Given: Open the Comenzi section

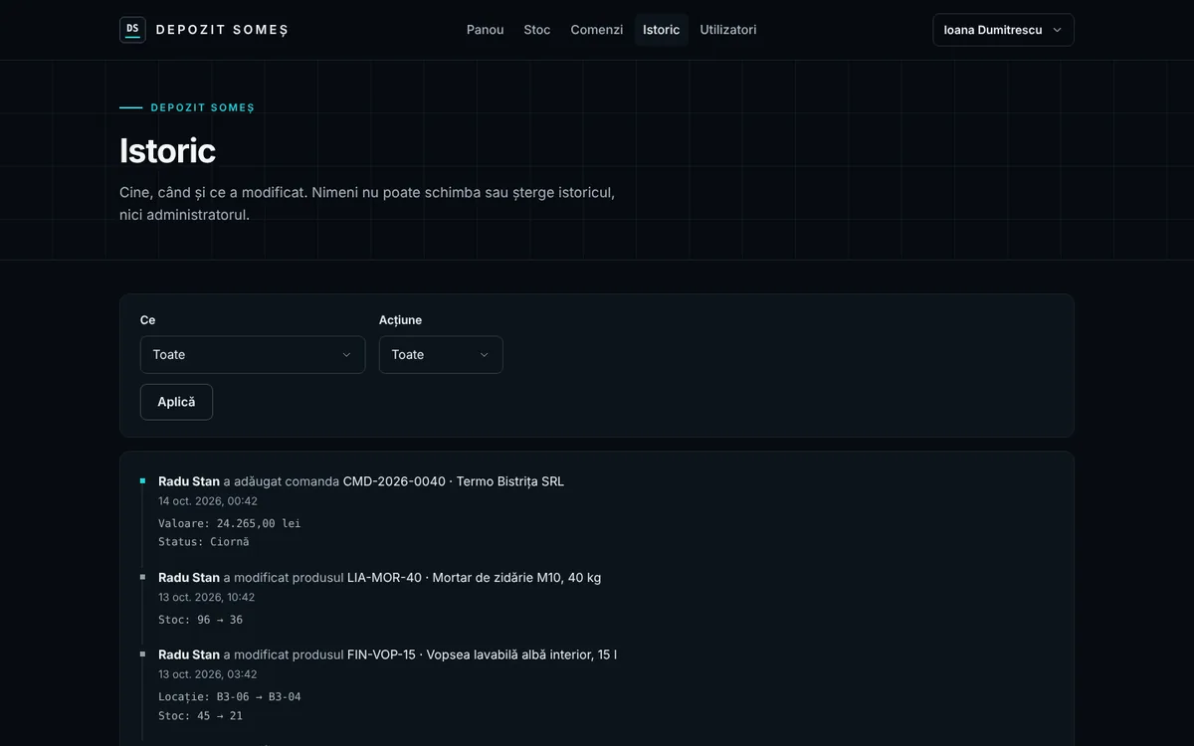Looking at the screenshot, I should (x=597, y=30).
